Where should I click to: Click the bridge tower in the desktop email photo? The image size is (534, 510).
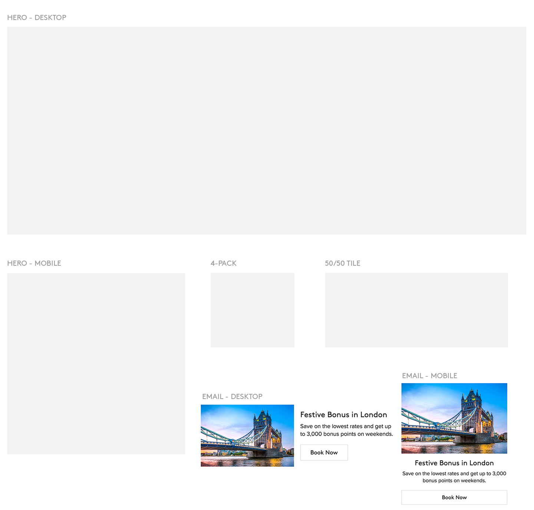pyautogui.click(x=263, y=427)
